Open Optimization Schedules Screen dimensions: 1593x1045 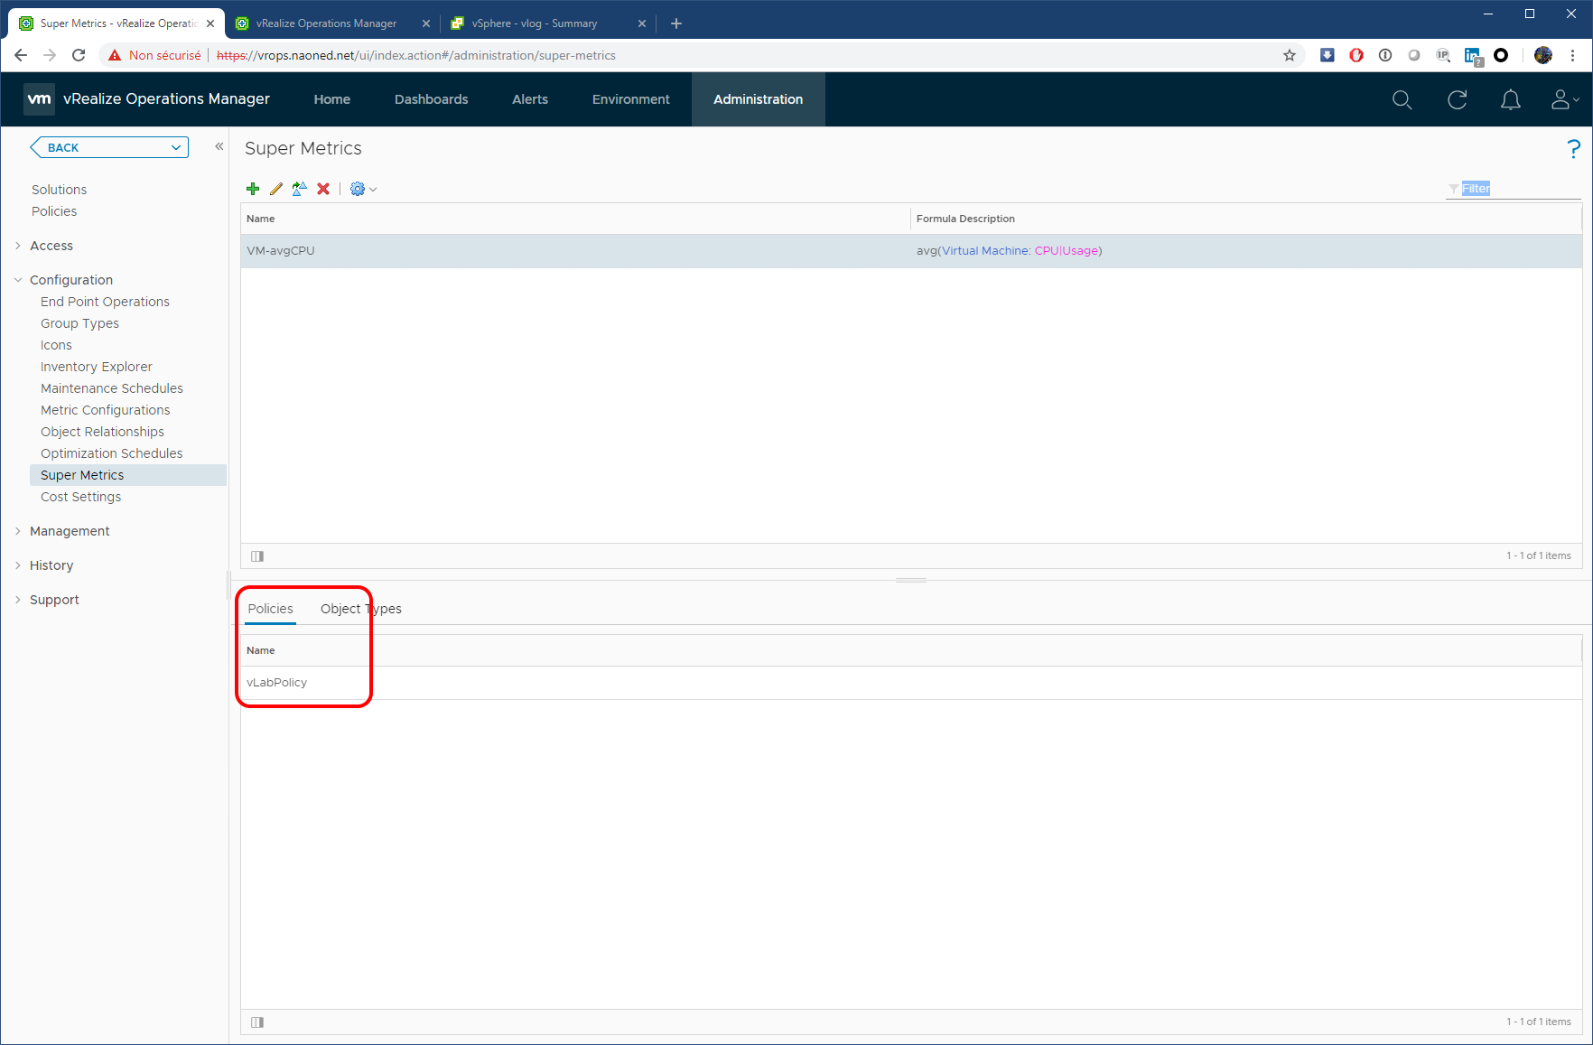click(x=112, y=453)
